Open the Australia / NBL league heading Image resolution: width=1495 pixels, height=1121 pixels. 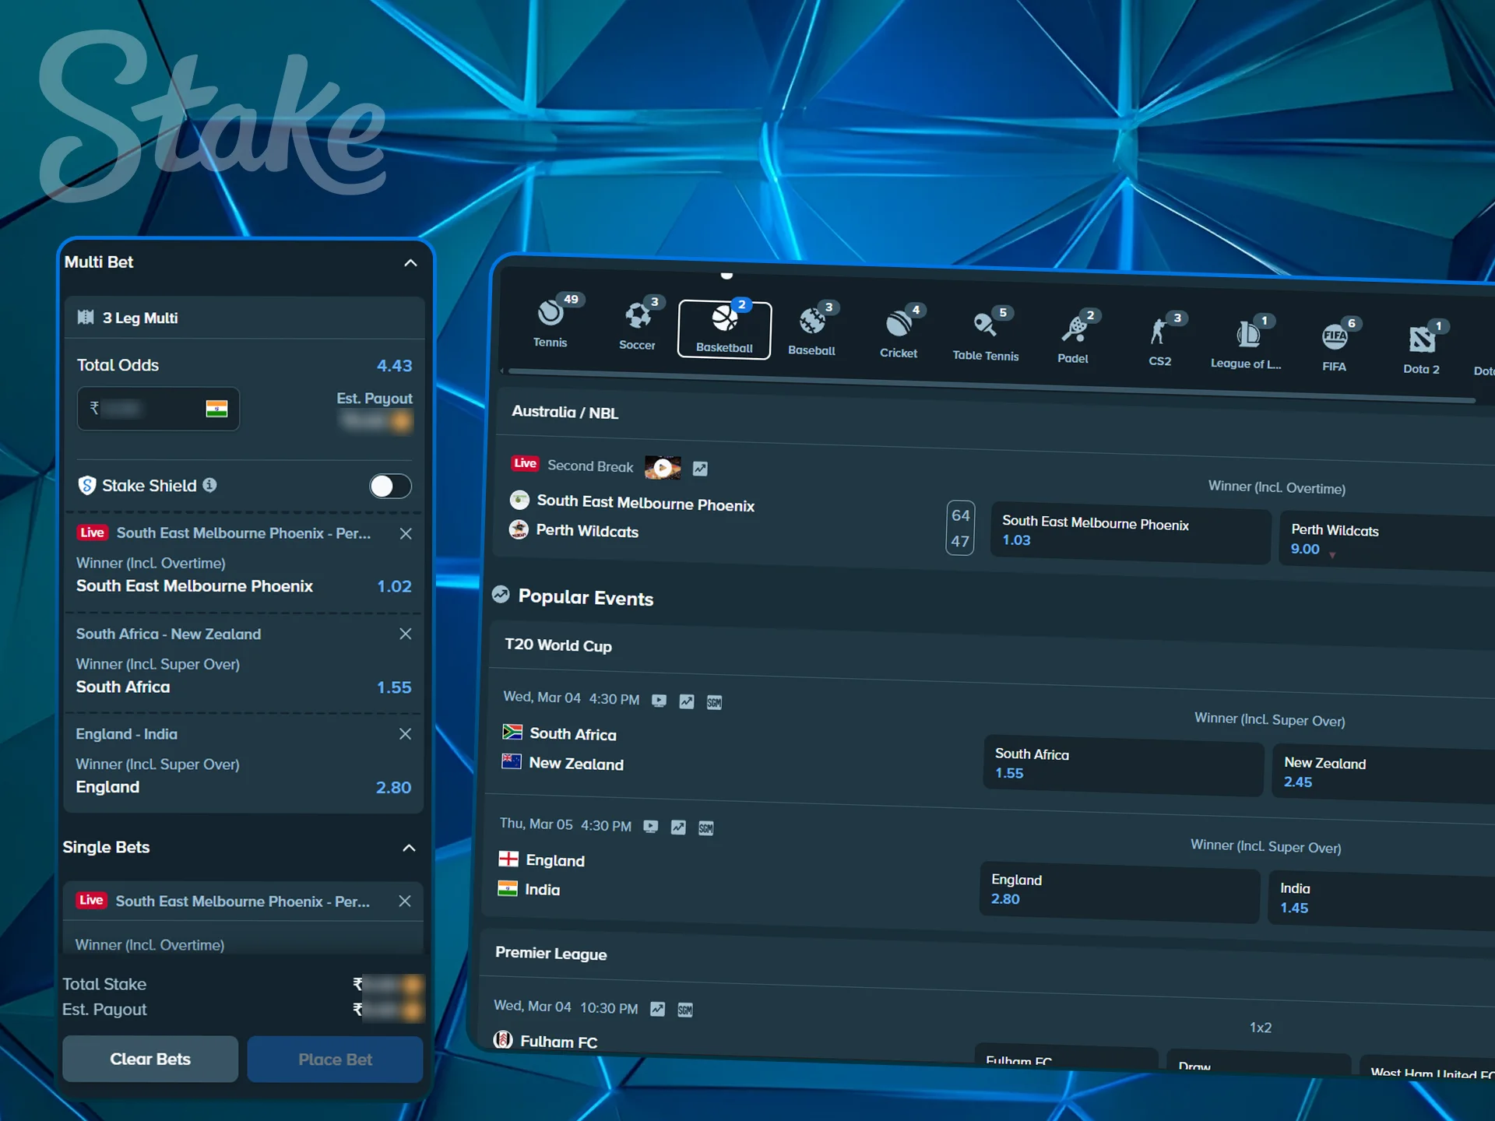pyautogui.click(x=565, y=413)
